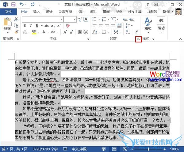Increase font size with grow icon

65,32
